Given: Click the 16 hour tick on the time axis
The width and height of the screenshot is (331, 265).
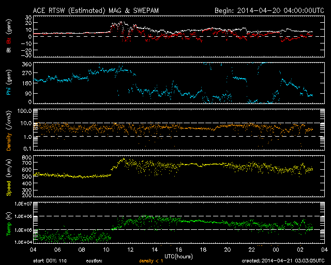Looking at the screenshot, I should click(179, 249).
